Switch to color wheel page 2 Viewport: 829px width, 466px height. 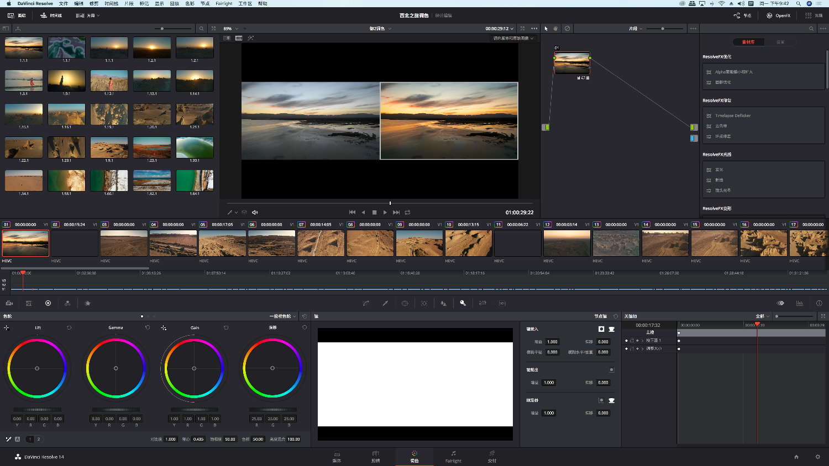[x=38, y=439]
